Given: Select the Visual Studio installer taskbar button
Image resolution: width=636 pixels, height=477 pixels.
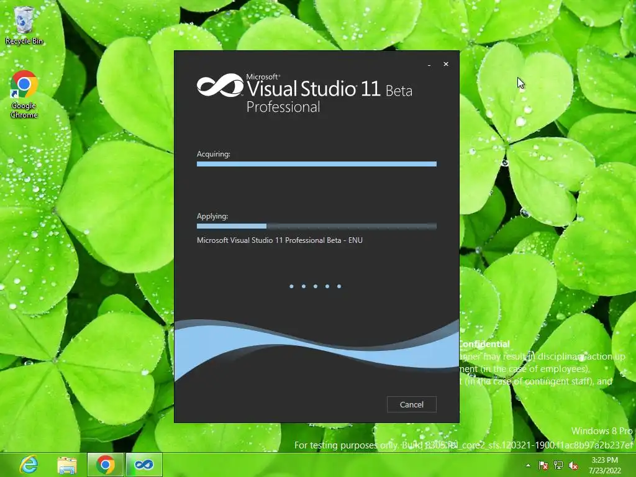Looking at the screenshot, I should (144, 465).
